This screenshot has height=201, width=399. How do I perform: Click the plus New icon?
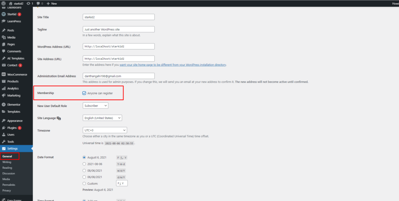tap(48, 3)
